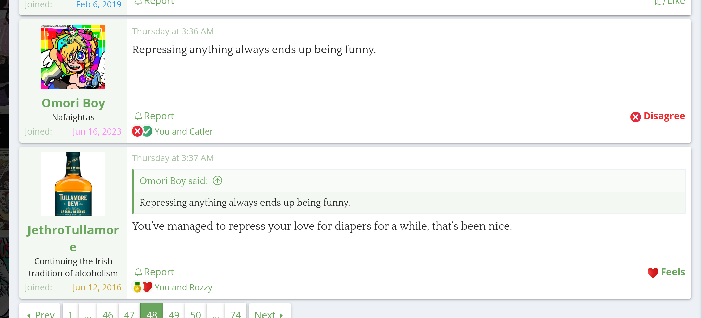Viewport: 702px width, 318px height.
Task: Click the red heart Feels icon
Action: (x=653, y=273)
